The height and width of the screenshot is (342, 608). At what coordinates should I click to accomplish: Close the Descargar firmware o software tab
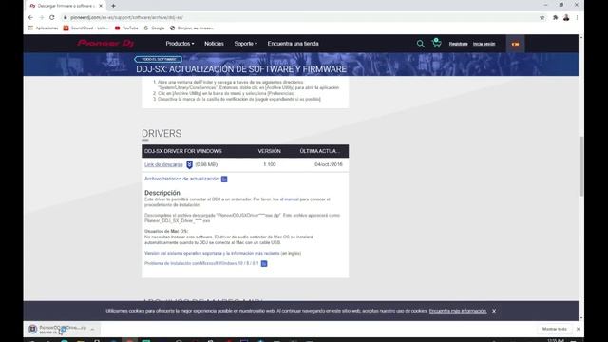pyautogui.click(x=101, y=6)
